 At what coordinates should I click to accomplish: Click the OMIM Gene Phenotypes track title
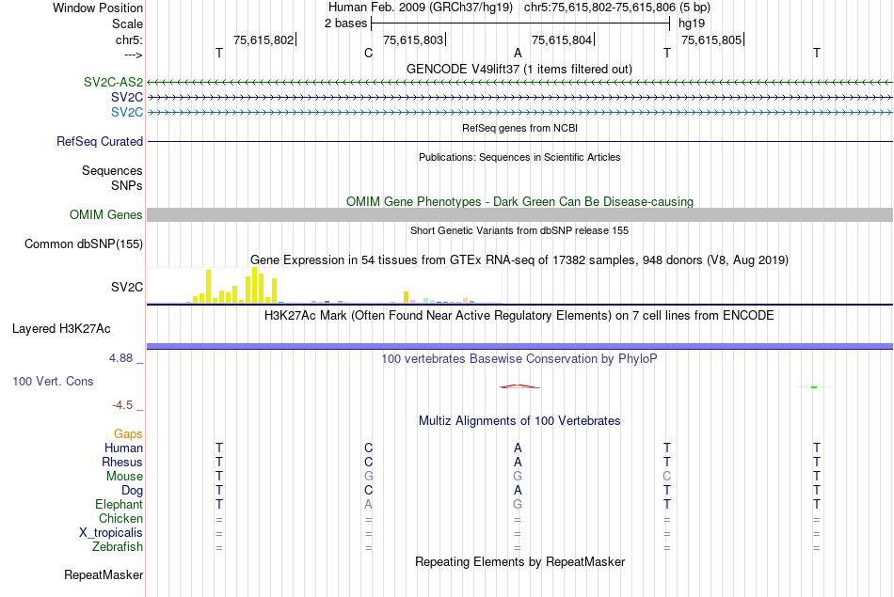tap(519, 201)
